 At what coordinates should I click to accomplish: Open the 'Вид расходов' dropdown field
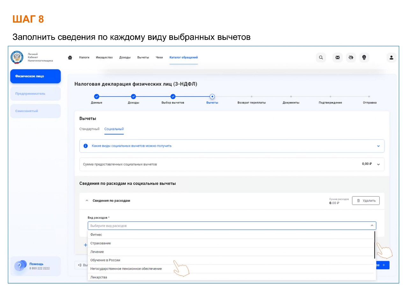pos(232,226)
